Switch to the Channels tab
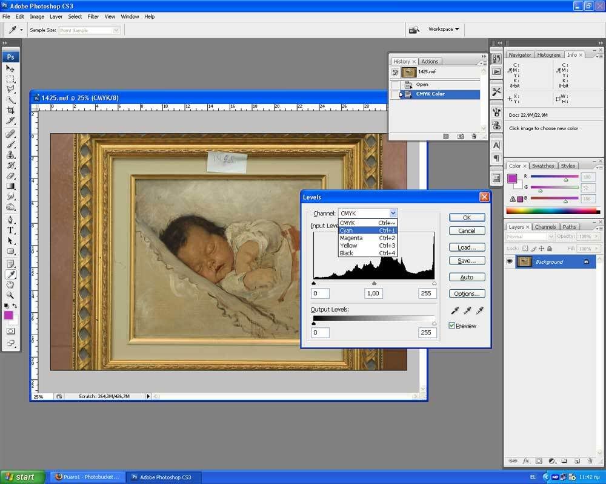This screenshot has width=606, height=484. [x=545, y=227]
